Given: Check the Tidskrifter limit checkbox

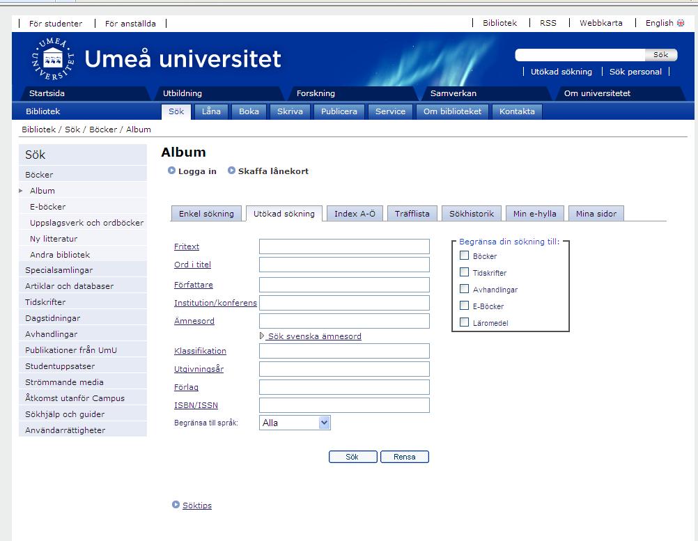Looking at the screenshot, I should [x=465, y=272].
